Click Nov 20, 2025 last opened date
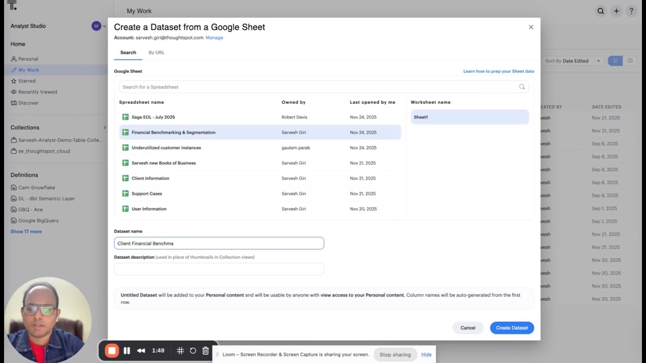 [x=363, y=209]
